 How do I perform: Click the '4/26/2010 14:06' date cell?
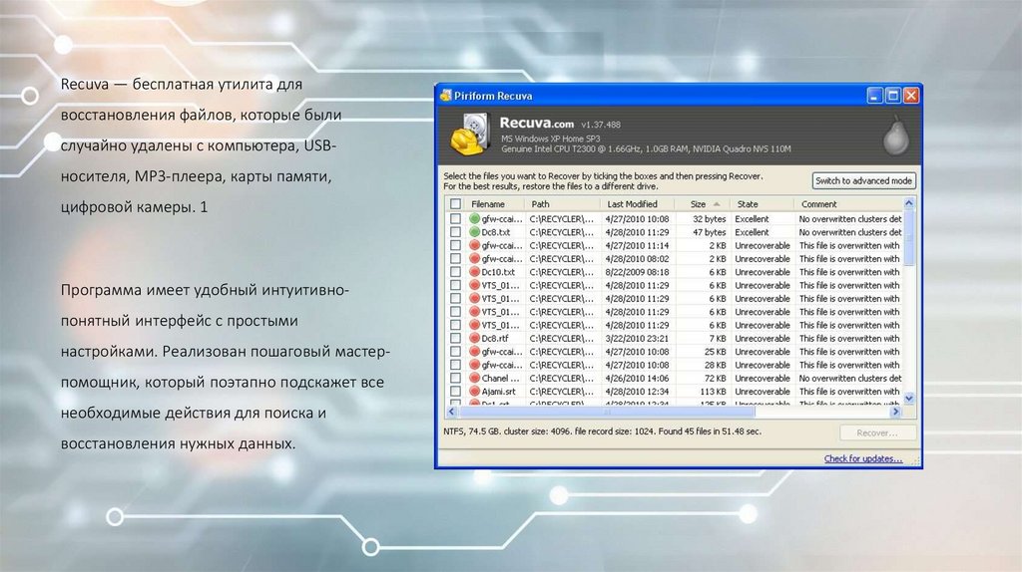[637, 378]
